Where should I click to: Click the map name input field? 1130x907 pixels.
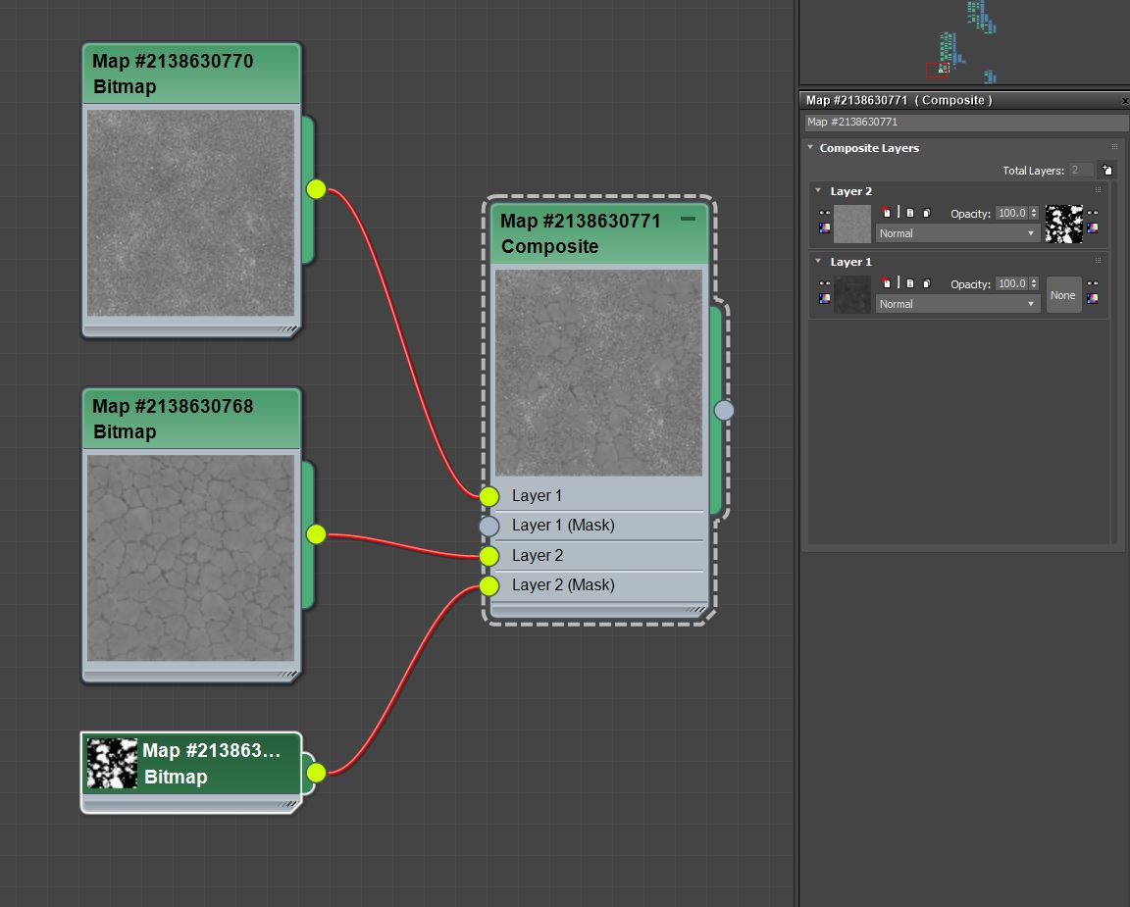coord(965,123)
